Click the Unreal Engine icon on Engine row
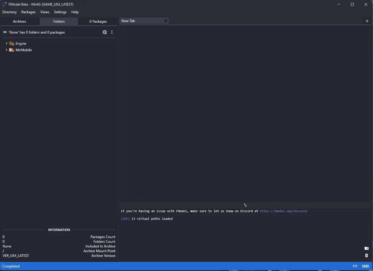Image resolution: width=373 pixels, height=271 pixels. (x=11, y=44)
